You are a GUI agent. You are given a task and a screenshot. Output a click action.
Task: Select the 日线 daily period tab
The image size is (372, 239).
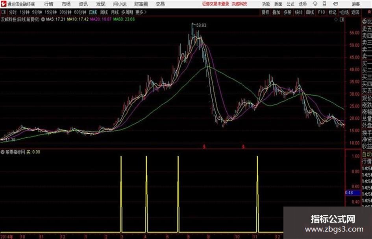[x=93, y=12]
